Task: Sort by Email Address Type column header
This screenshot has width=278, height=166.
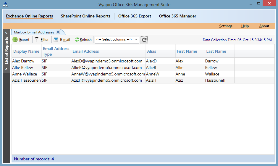Action: click(x=56, y=51)
